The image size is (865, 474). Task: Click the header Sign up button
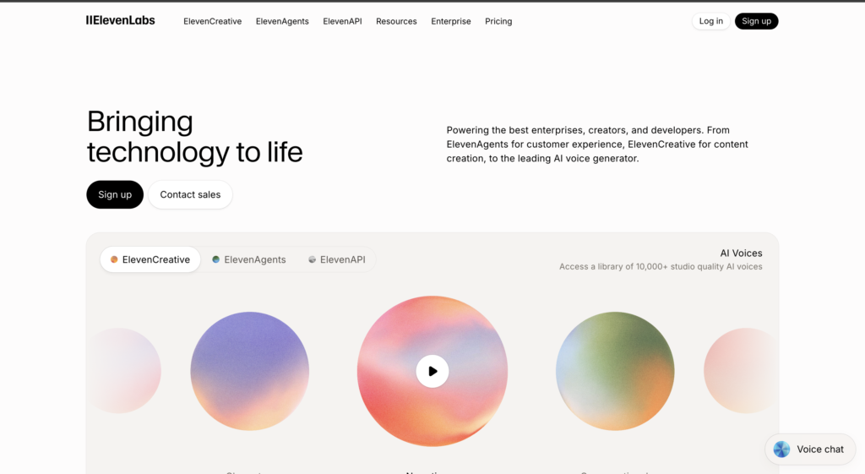coord(756,21)
